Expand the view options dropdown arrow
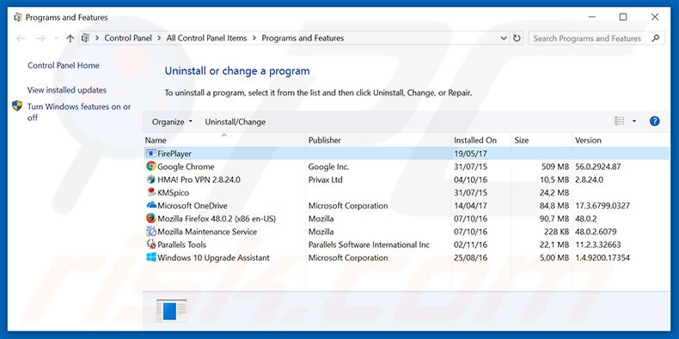The height and width of the screenshot is (339, 679). pos(634,122)
